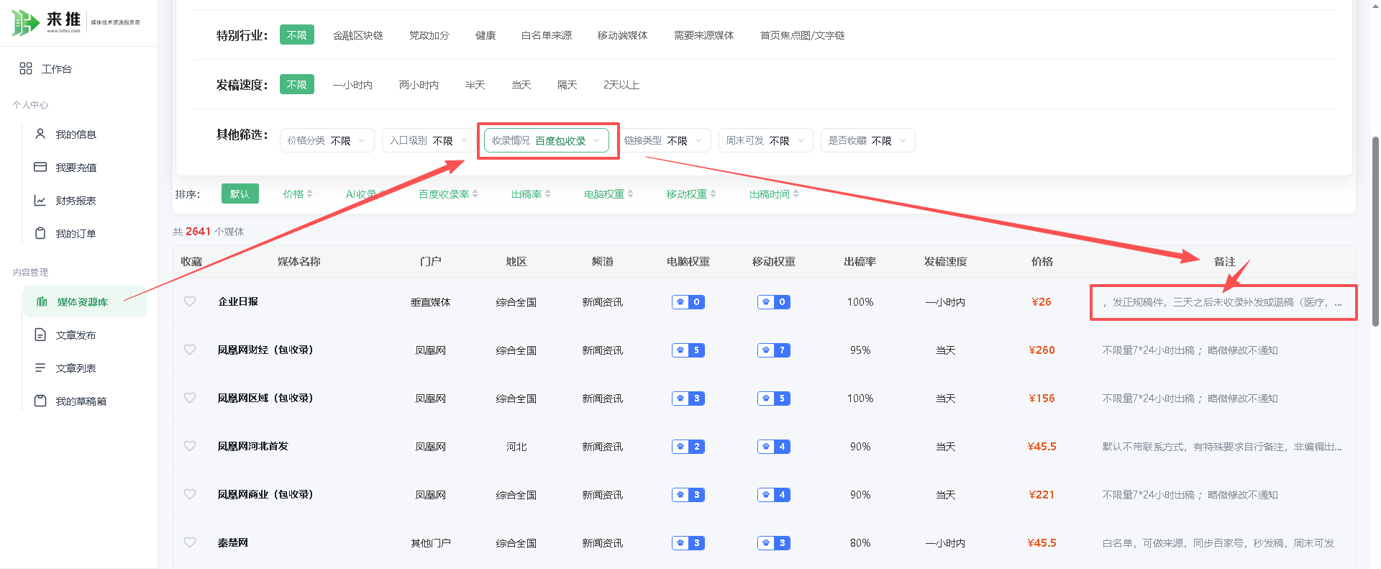Filter by 党政加分 industry
1381x569 pixels.
pyautogui.click(x=429, y=35)
